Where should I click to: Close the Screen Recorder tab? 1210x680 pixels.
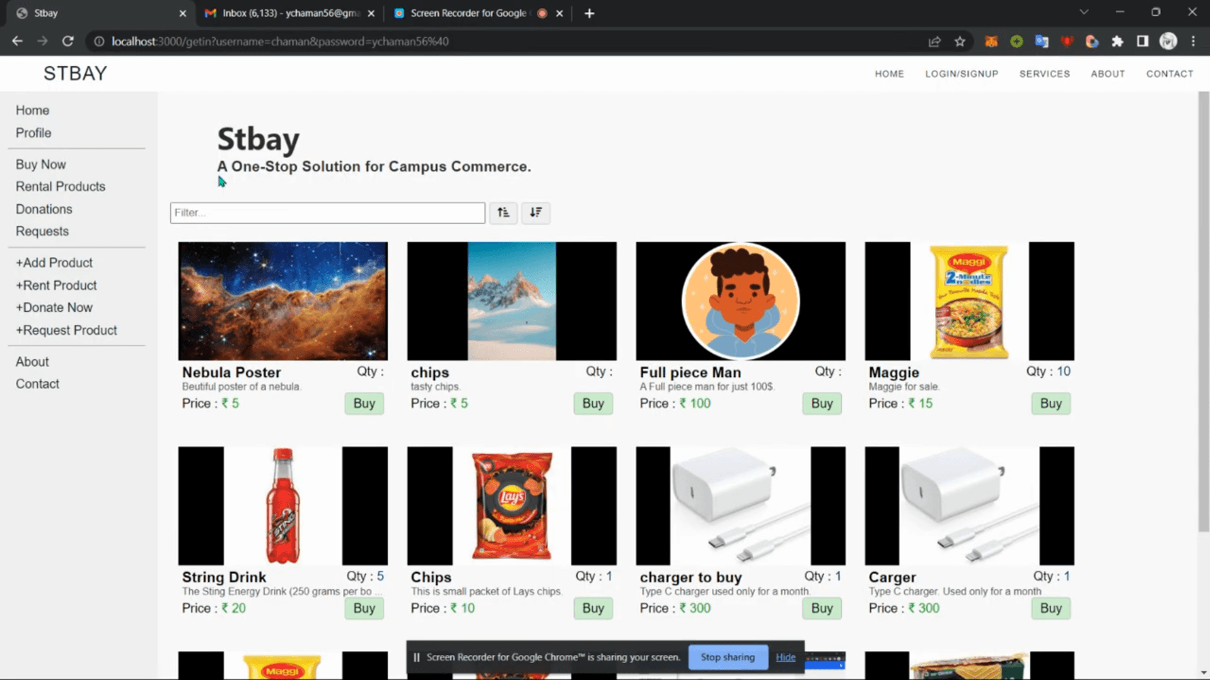[x=559, y=13]
